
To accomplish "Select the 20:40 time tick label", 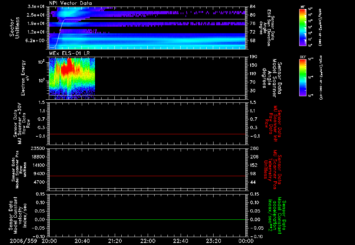I will (82, 241).
